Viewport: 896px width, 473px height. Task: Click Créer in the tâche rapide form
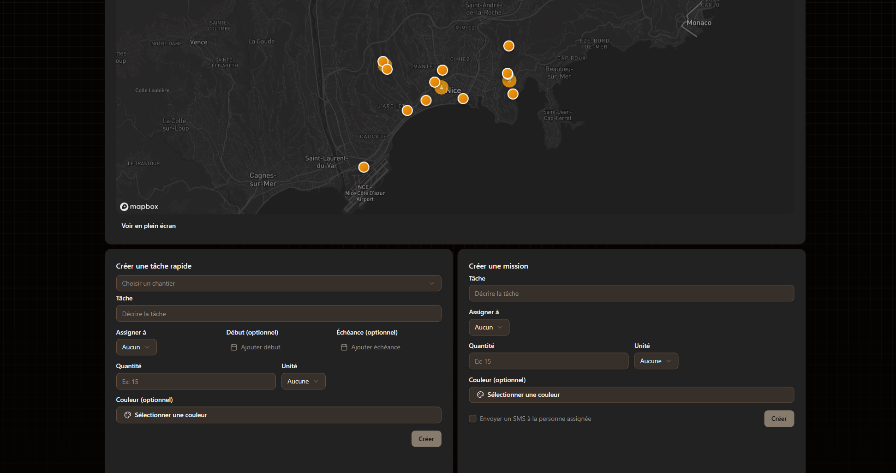coord(426,439)
